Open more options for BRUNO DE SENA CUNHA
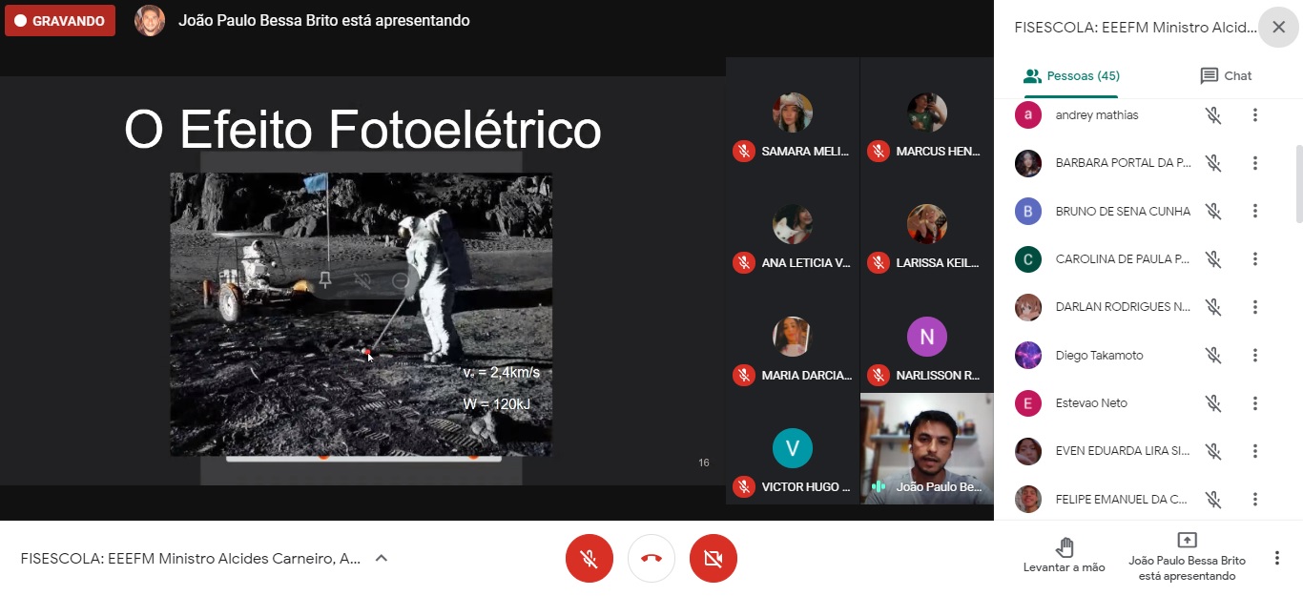 click(1255, 211)
